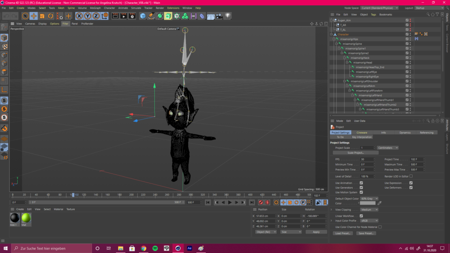Disable the Use Animation checkbox

[361, 183]
